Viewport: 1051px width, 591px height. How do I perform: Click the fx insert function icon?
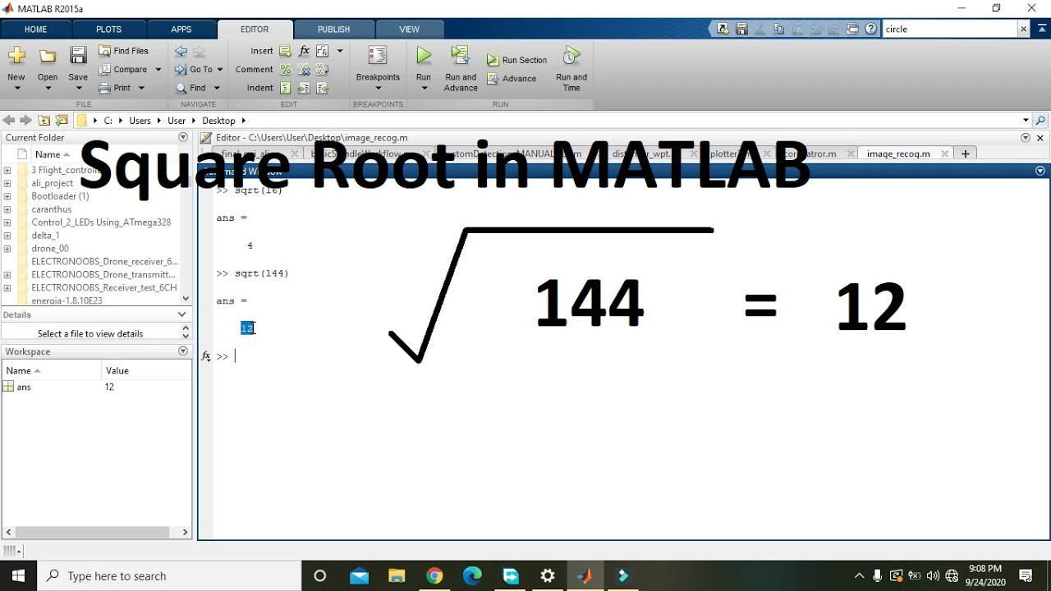pos(304,51)
